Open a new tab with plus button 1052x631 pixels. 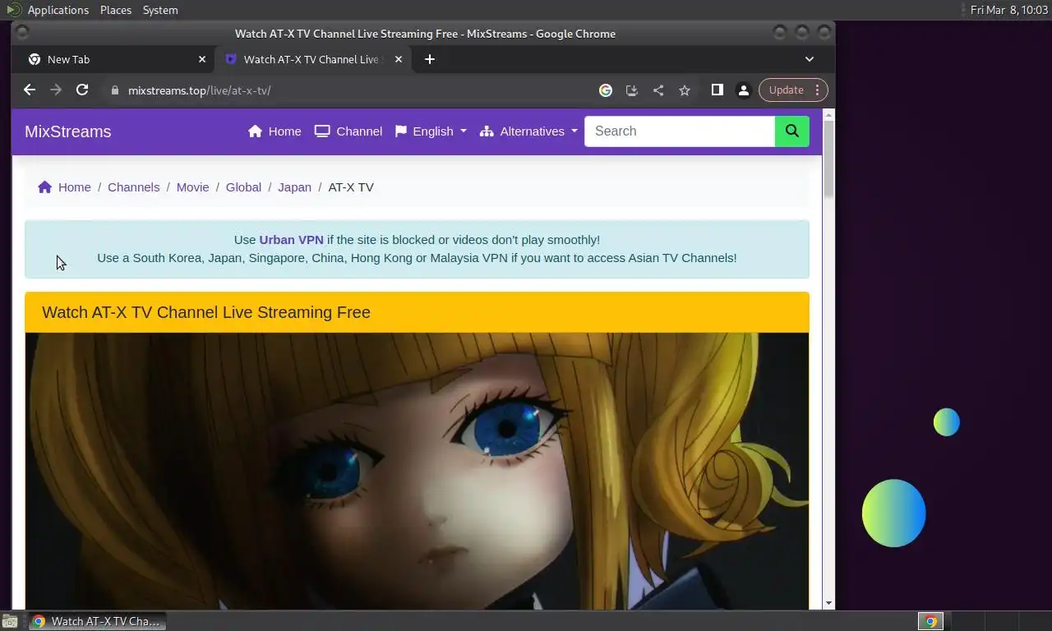tap(430, 59)
